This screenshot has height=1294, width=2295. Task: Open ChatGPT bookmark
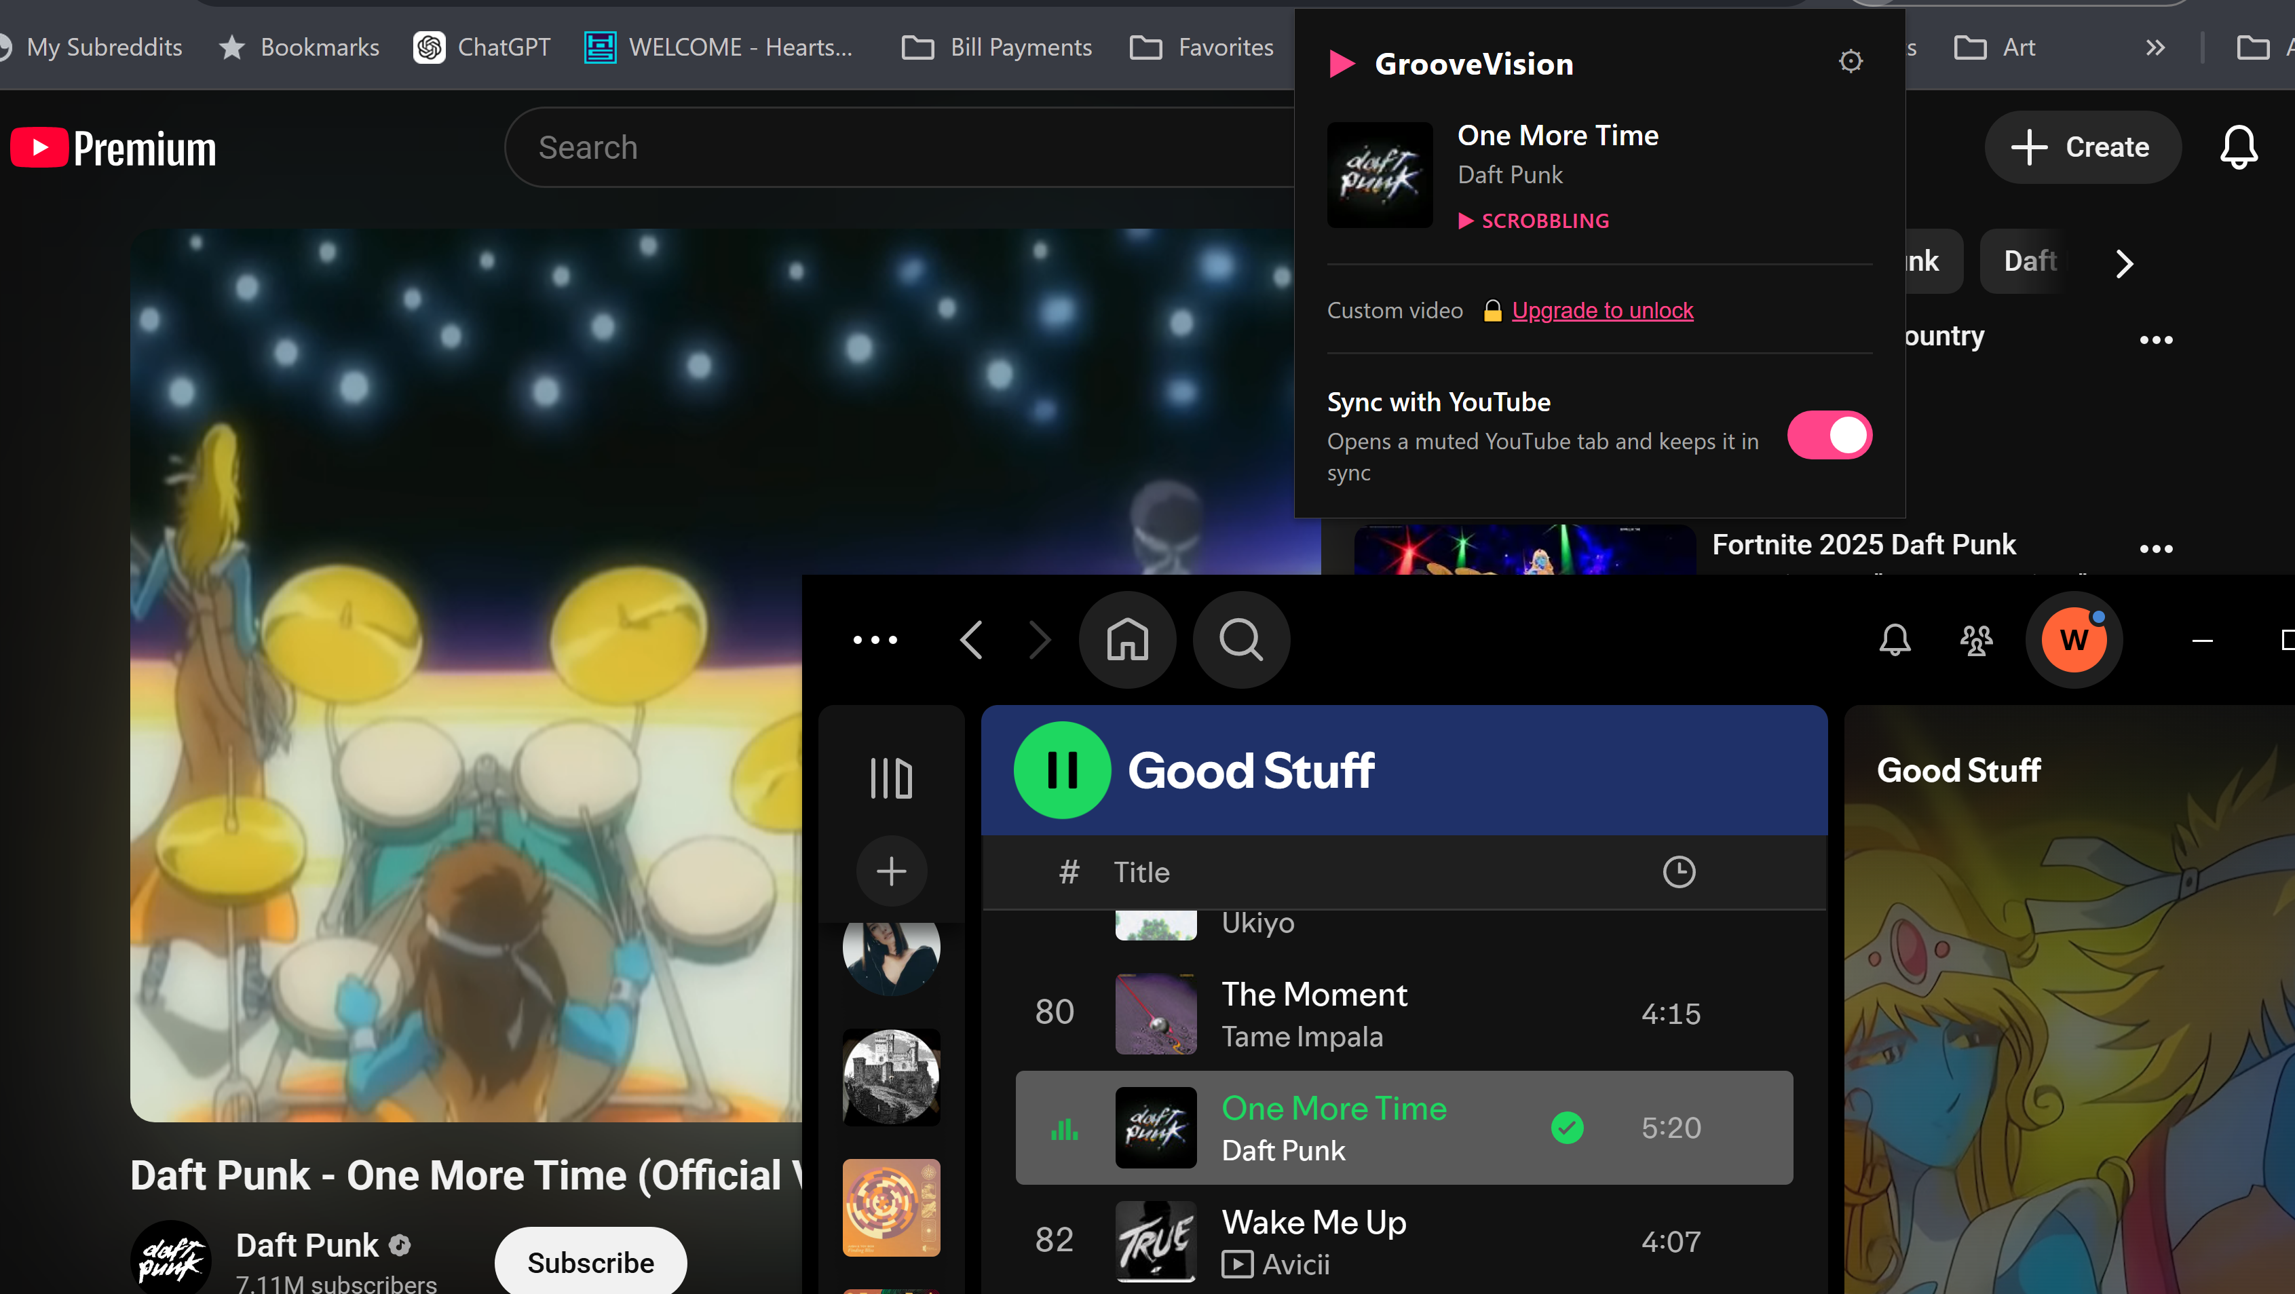click(482, 47)
